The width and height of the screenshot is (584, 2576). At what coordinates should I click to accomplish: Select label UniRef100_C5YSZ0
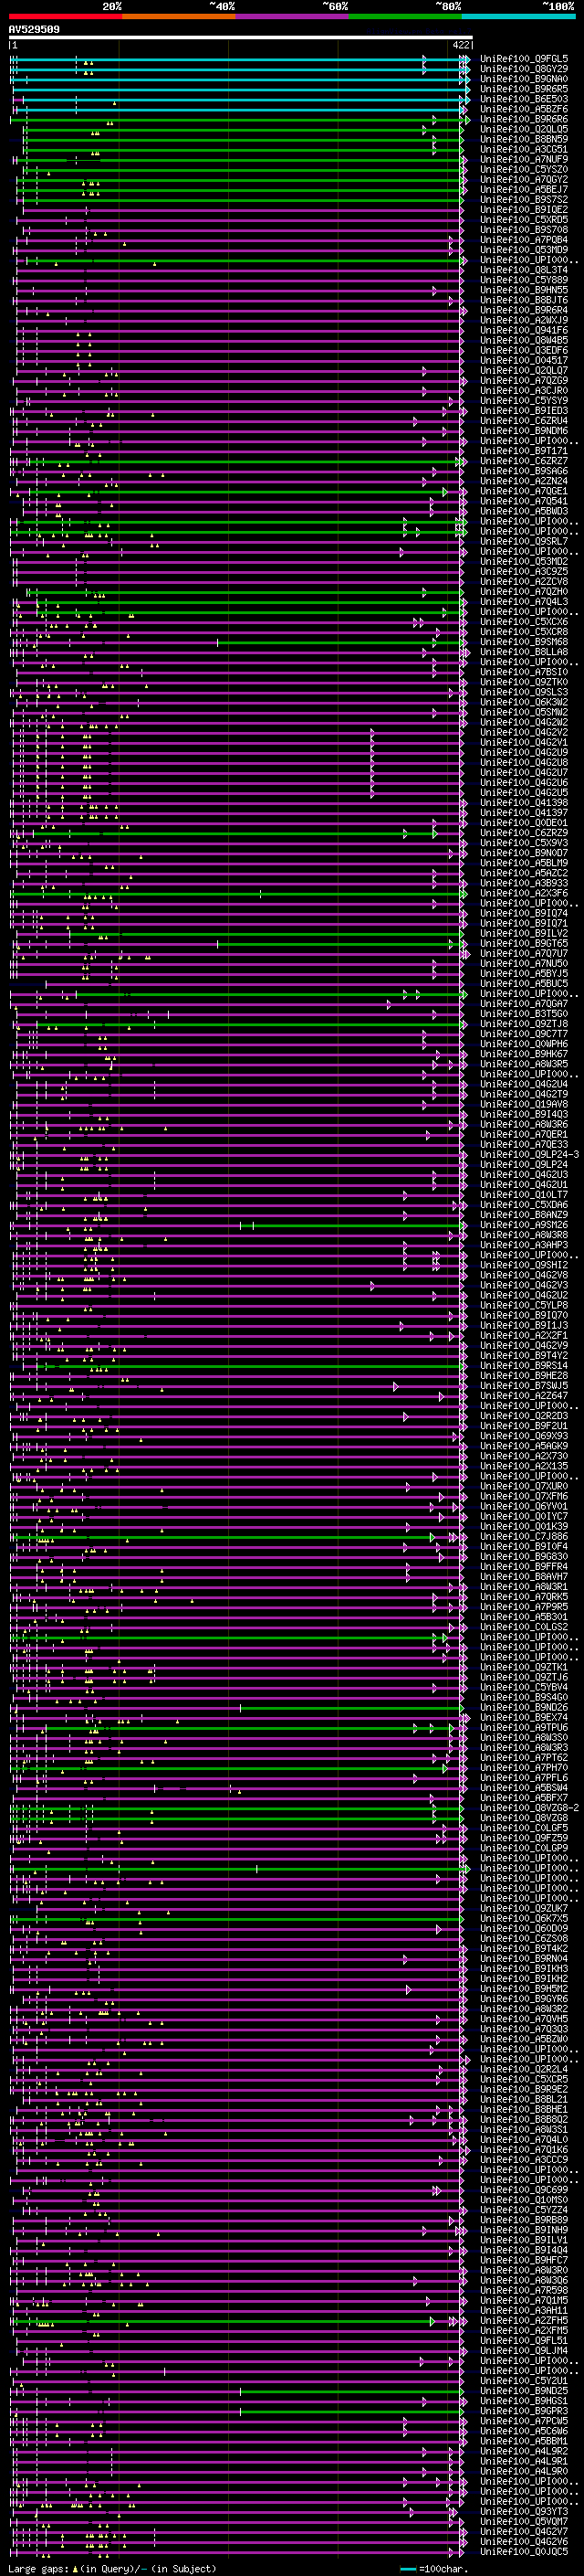tap(524, 169)
